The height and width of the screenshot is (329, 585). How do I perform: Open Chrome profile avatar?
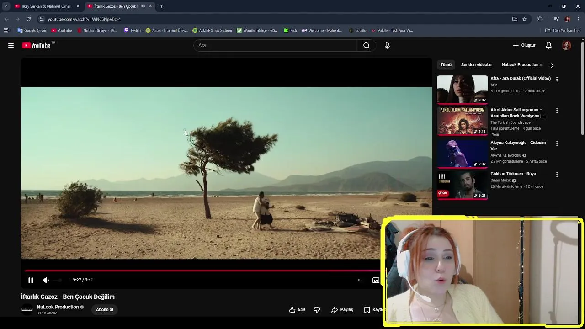567,19
